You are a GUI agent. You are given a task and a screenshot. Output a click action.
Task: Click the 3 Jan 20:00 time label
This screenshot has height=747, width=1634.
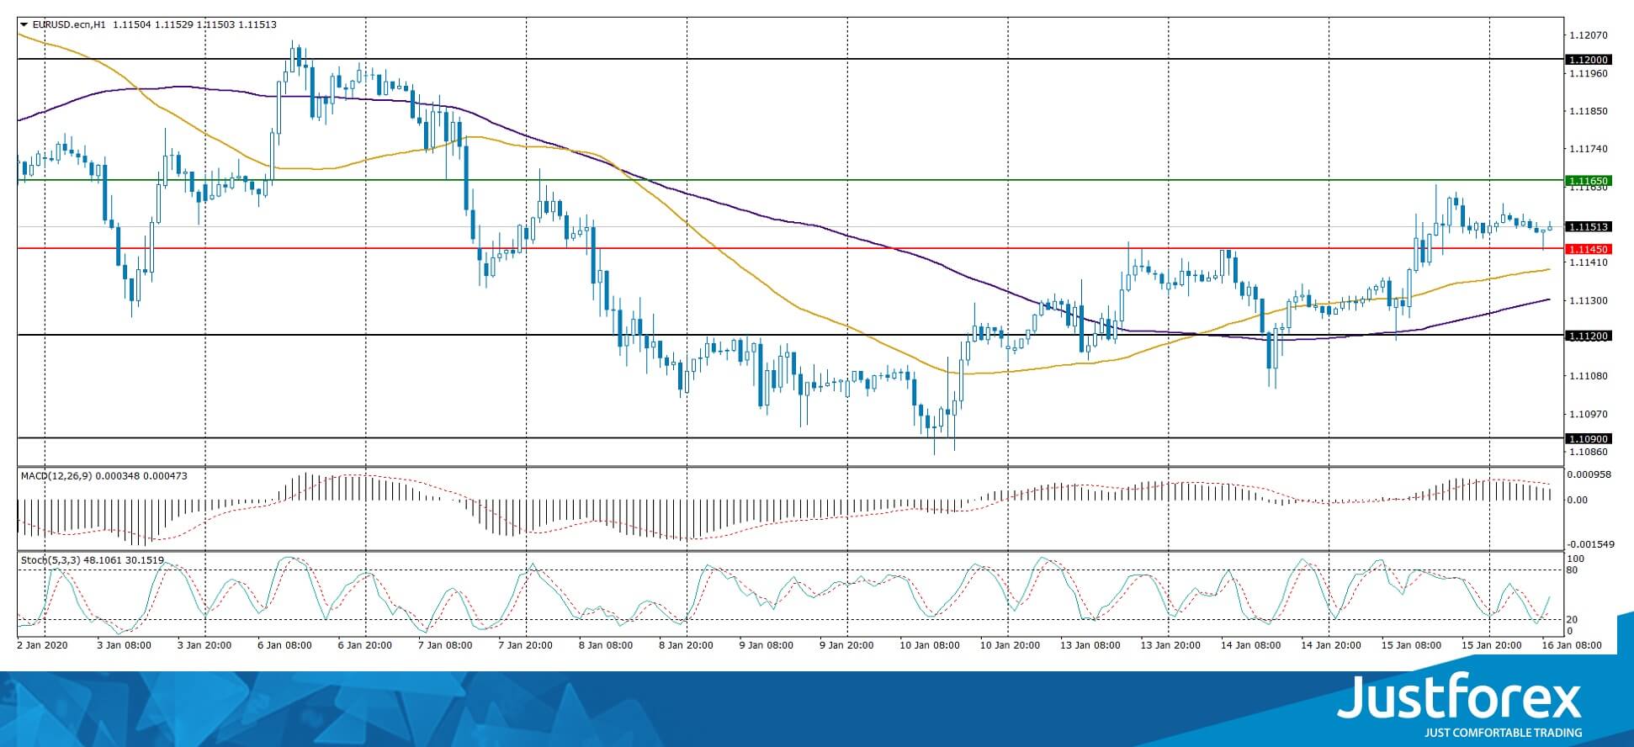coord(205,646)
